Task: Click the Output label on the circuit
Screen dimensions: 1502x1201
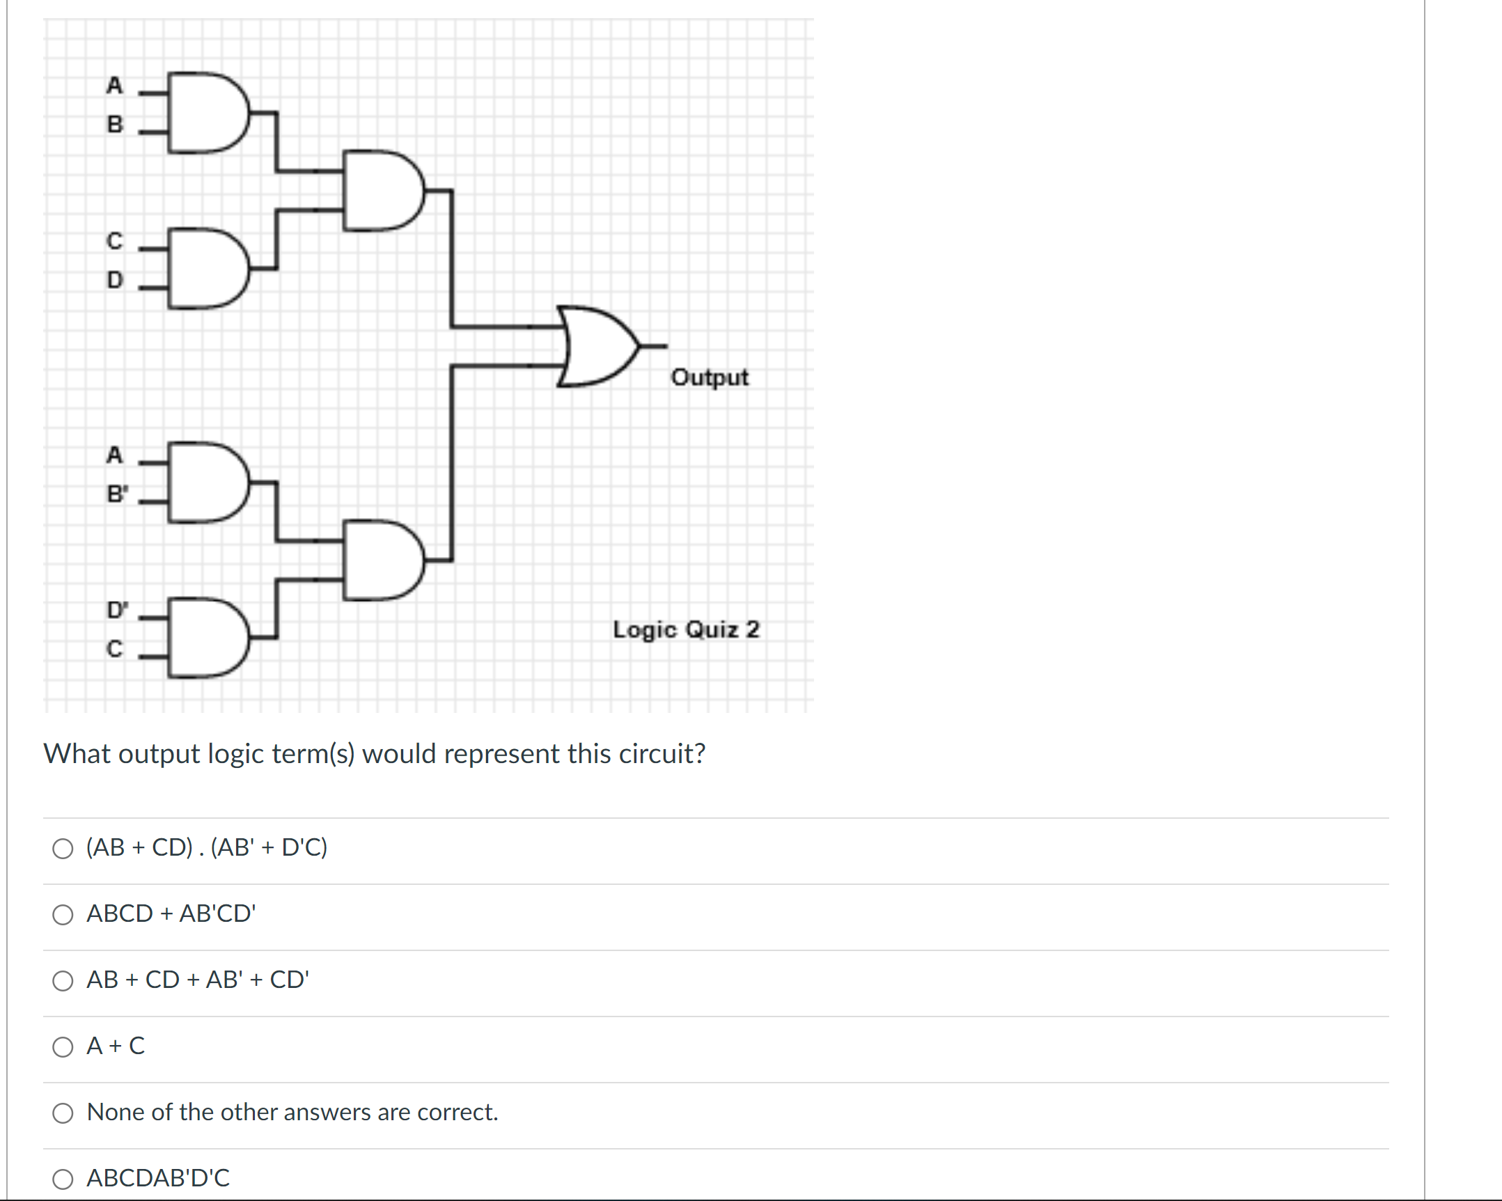Action: click(x=709, y=377)
